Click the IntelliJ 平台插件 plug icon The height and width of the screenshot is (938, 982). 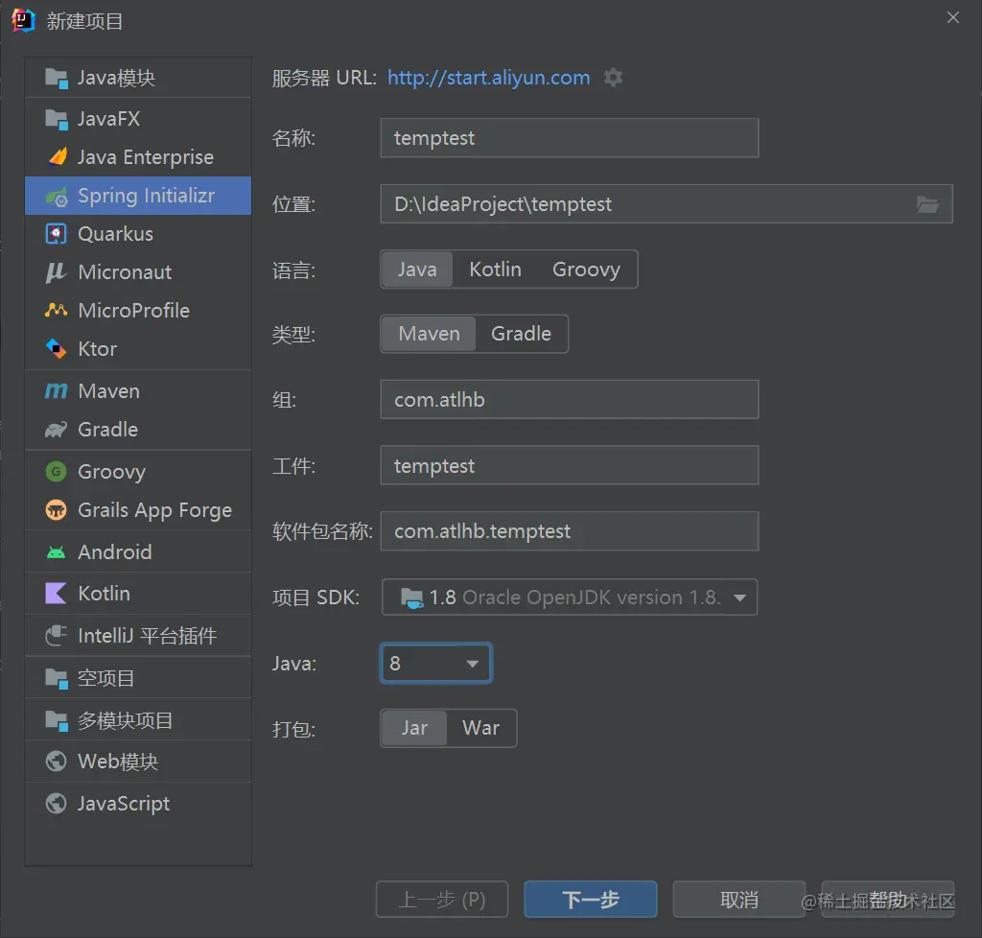tap(56, 636)
